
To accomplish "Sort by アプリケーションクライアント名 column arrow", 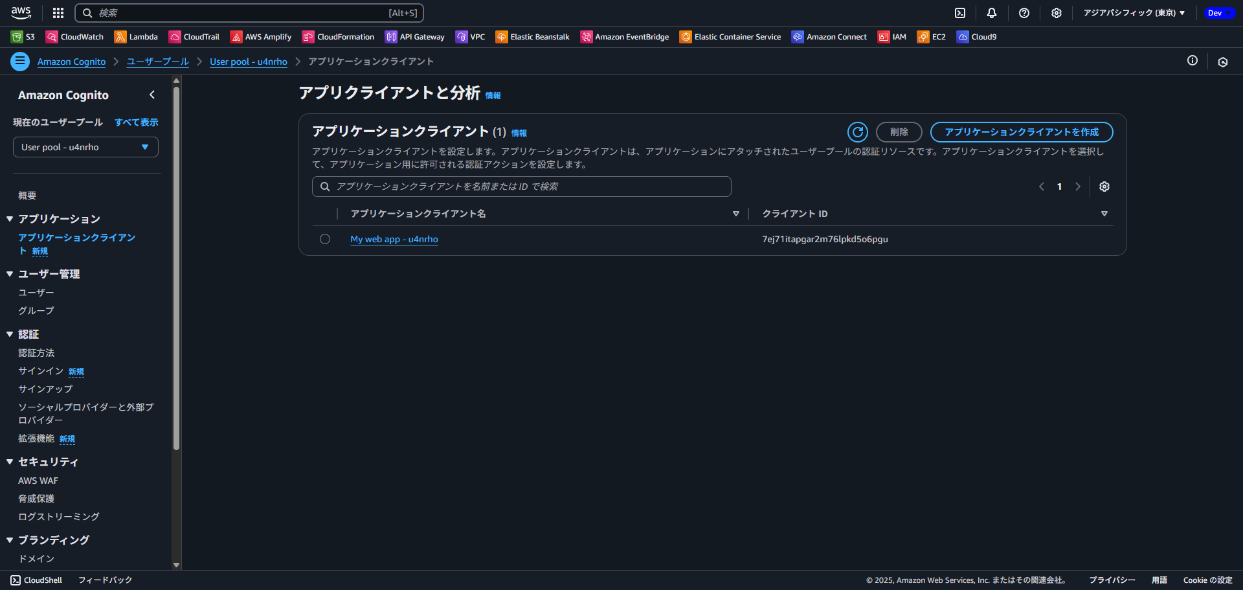I will (x=736, y=214).
